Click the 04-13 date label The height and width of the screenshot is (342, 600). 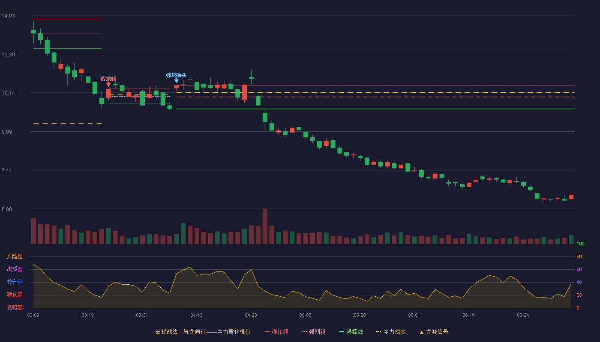tap(197, 315)
